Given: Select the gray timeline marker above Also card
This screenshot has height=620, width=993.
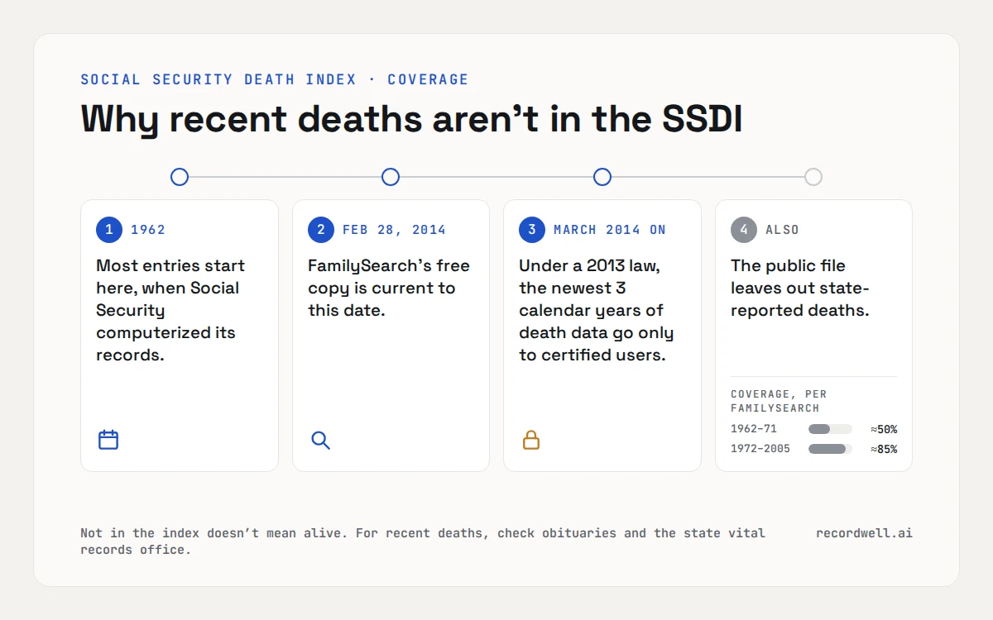Looking at the screenshot, I should click(x=813, y=177).
